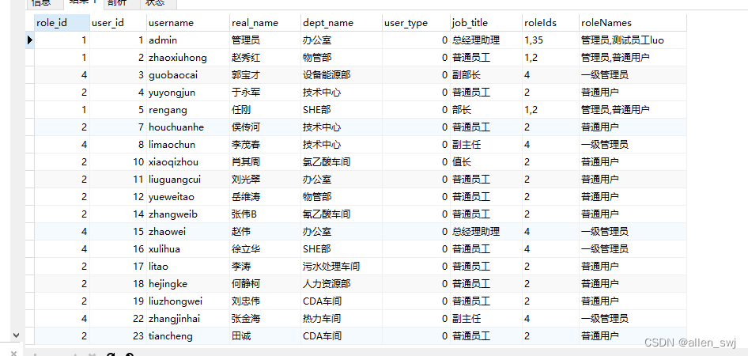This screenshot has height=356, width=748.
Task: Select the houchuanhe username cell
Action: pyautogui.click(x=188, y=127)
